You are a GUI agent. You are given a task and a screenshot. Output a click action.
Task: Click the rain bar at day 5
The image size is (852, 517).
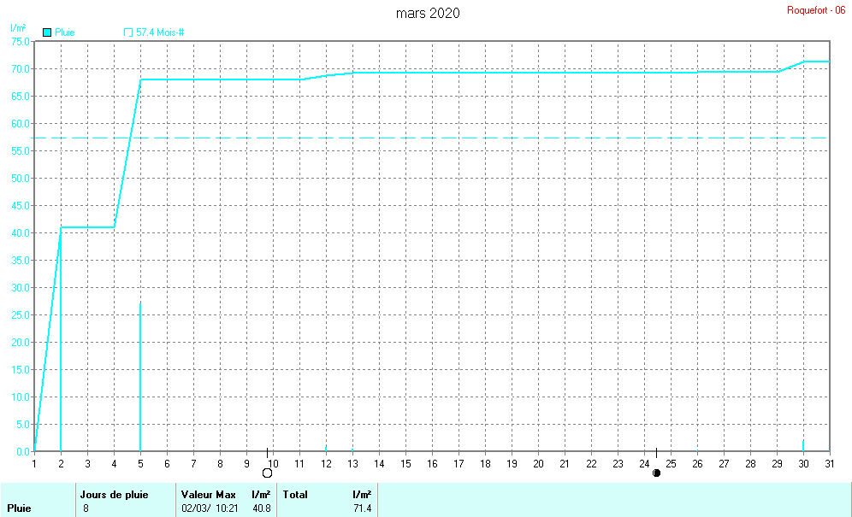coord(140,377)
